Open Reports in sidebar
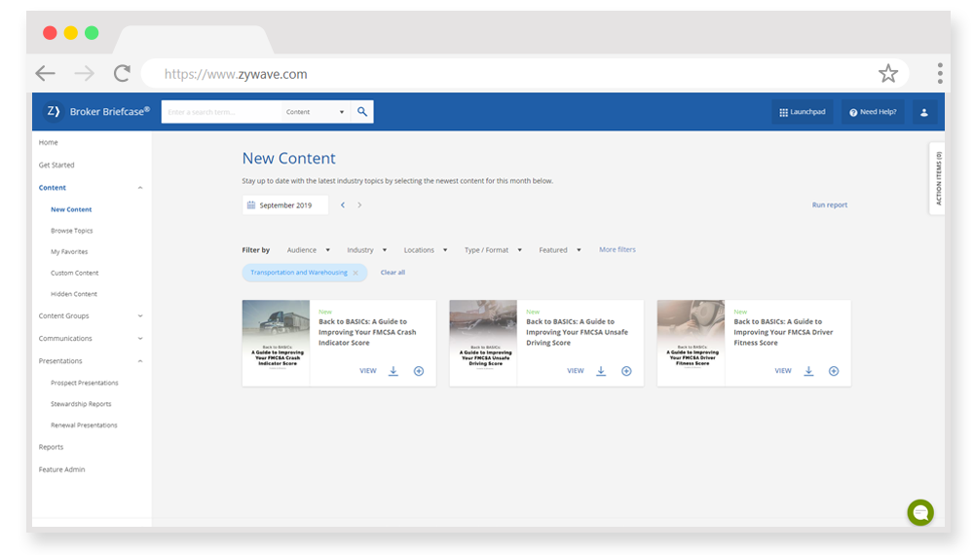 [51, 447]
